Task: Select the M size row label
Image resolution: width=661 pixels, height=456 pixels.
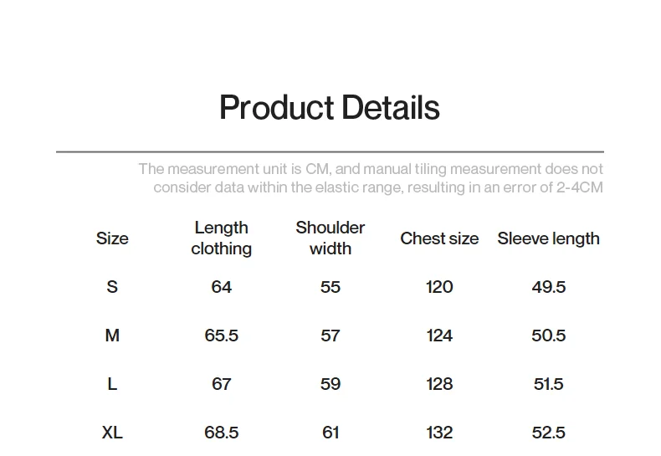Action: click(x=112, y=336)
